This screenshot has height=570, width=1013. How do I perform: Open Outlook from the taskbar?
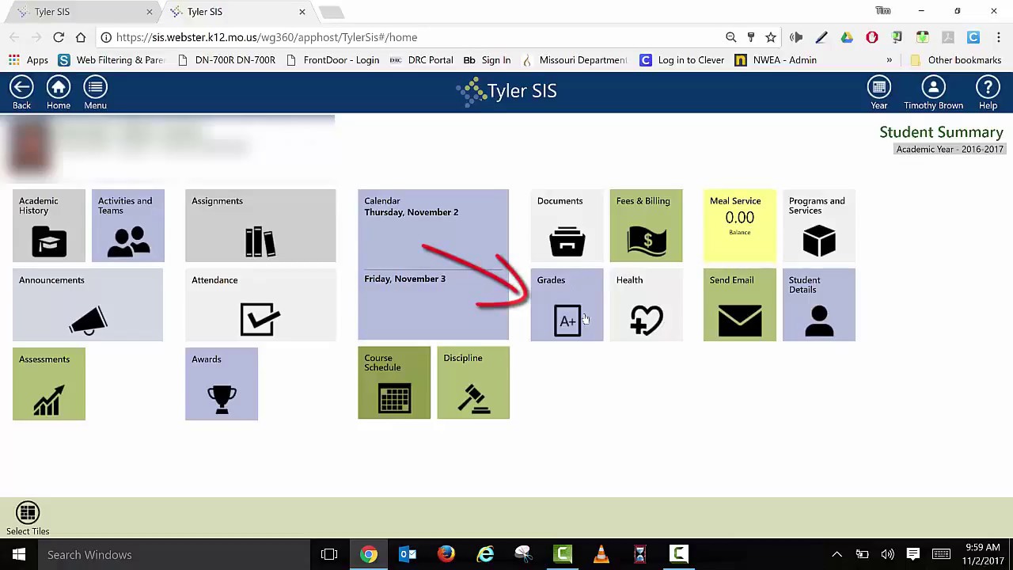pos(408,555)
